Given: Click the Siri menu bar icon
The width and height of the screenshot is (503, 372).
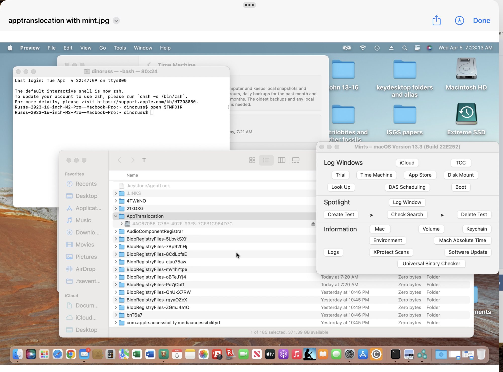Looking at the screenshot, I should pos(429,48).
